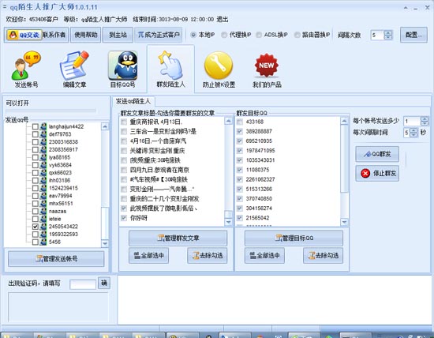The image size is (434, 338).
Task: Select the 路由器换IP radio button
Action: point(297,35)
